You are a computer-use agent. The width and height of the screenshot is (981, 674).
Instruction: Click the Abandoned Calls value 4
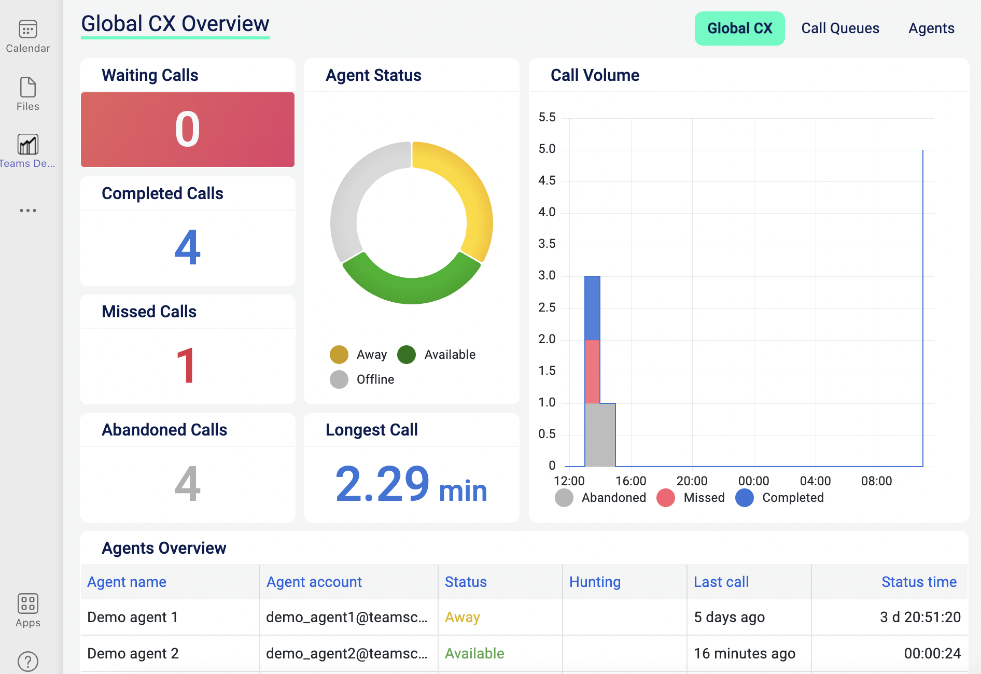(188, 484)
